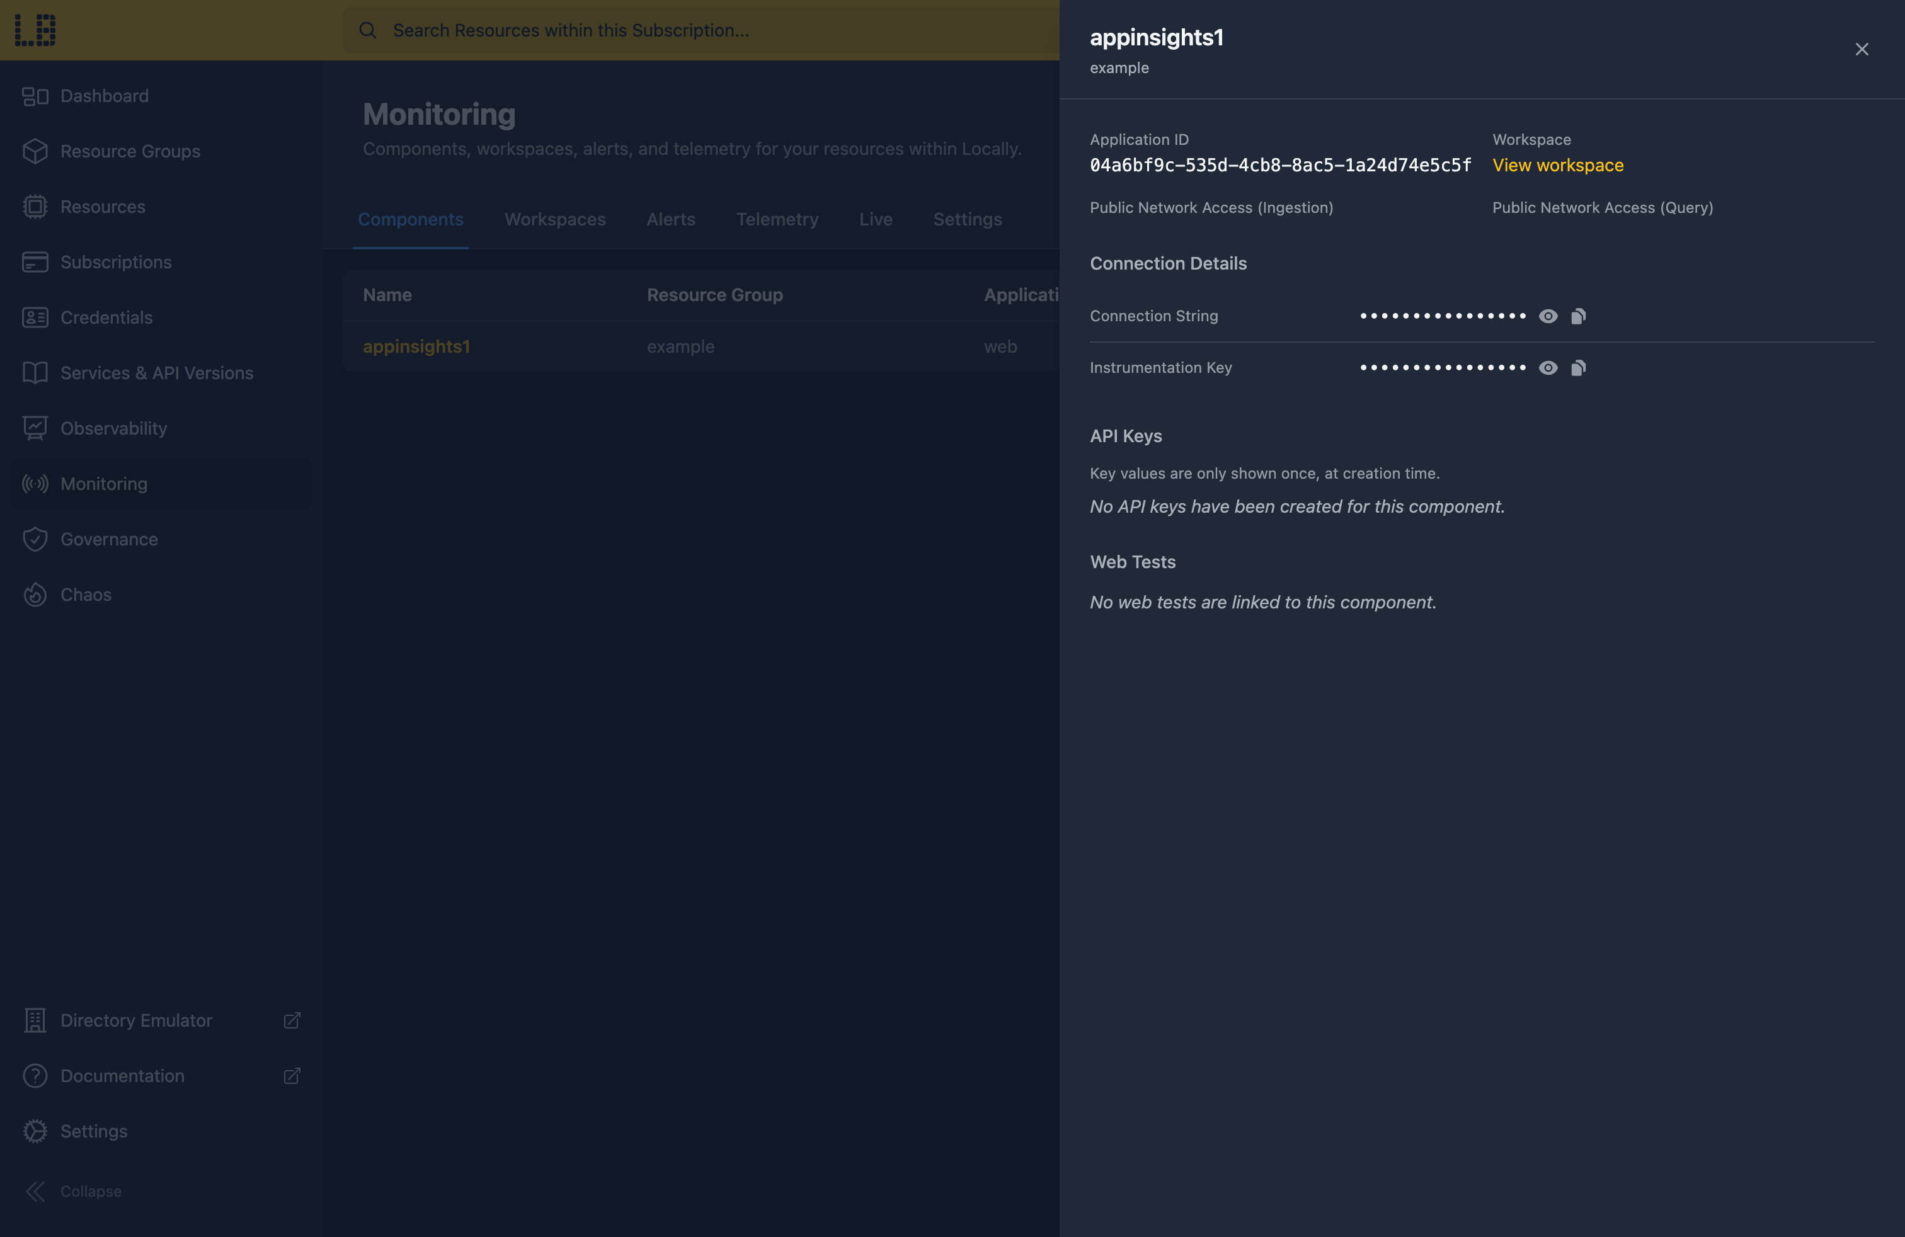Open the Resources page

point(161,207)
